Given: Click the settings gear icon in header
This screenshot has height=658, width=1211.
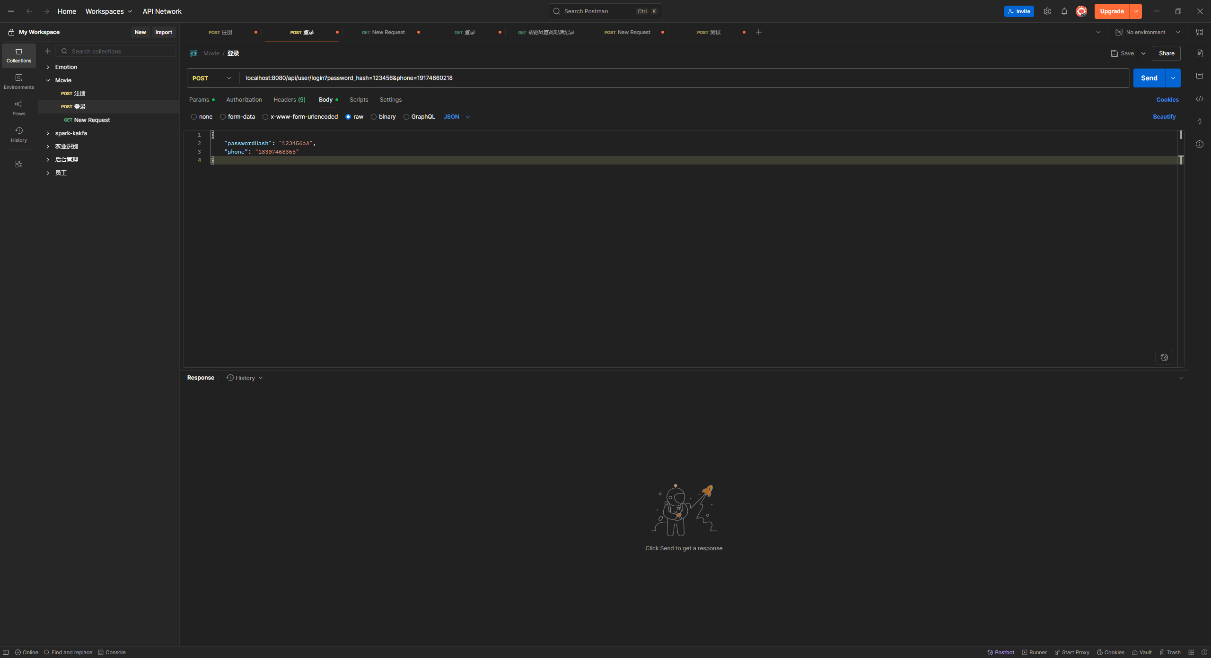Looking at the screenshot, I should (x=1047, y=11).
